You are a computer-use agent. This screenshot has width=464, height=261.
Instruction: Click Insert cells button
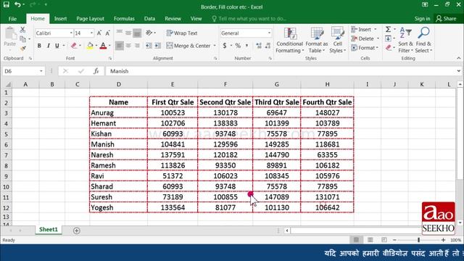point(364,29)
